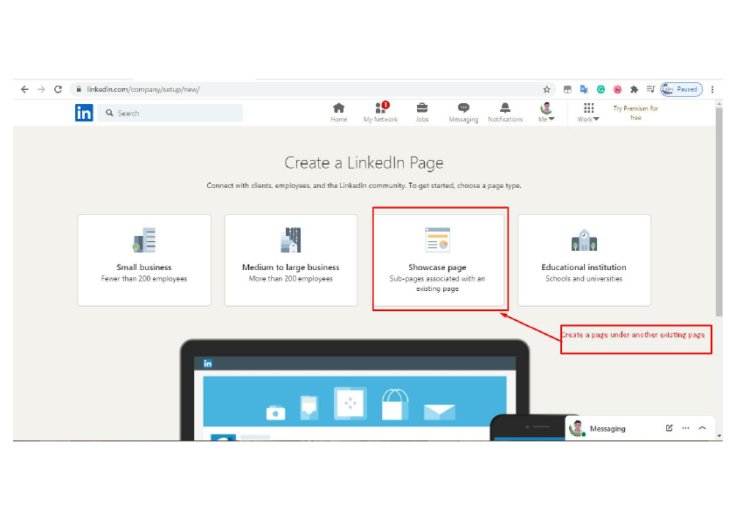The image size is (736, 520).
Task: Open the Extensions puzzle piece menu
Action: tap(634, 89)
